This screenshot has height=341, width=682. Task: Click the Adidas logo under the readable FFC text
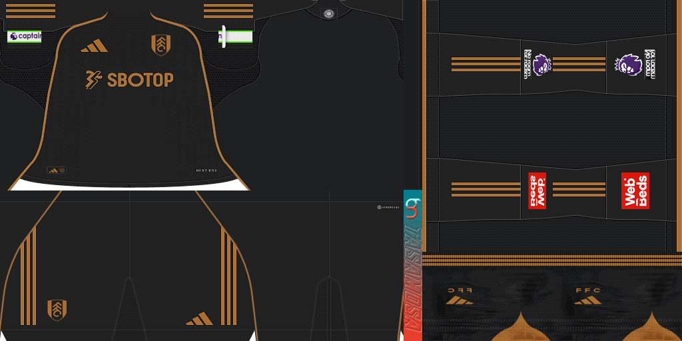pos(587,301)
